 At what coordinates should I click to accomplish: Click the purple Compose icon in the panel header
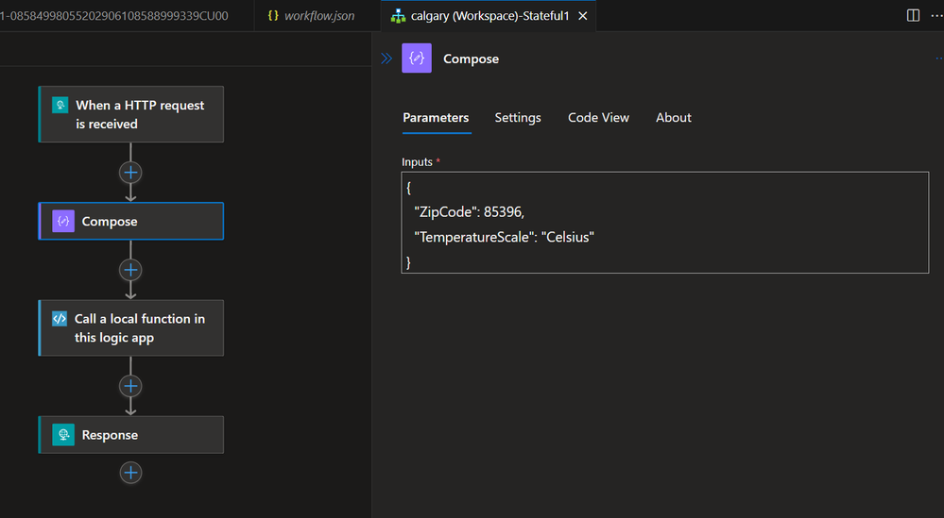(417, 58)
